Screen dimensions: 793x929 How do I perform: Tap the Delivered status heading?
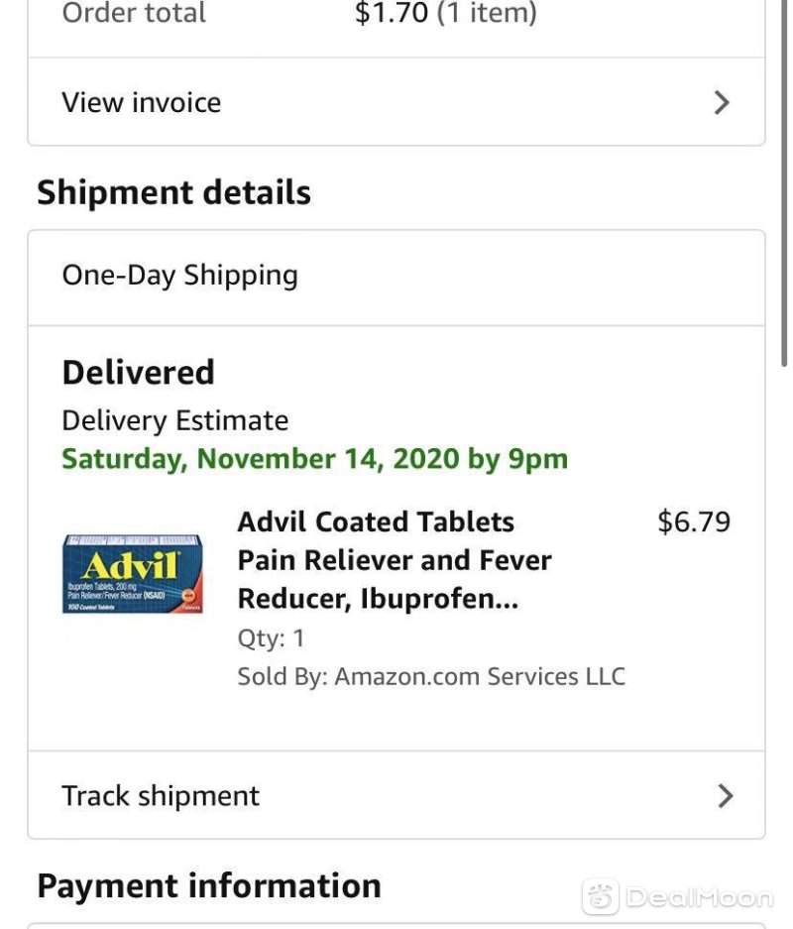pyautogui.click(x=138, y=373)
